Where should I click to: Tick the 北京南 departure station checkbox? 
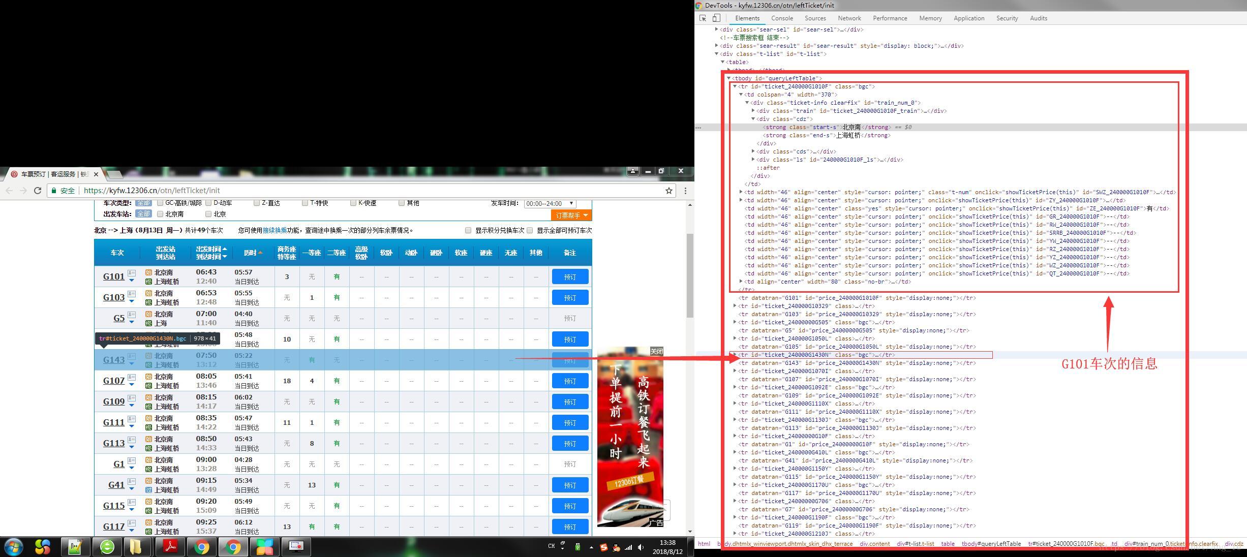click(x=160, y=214)
